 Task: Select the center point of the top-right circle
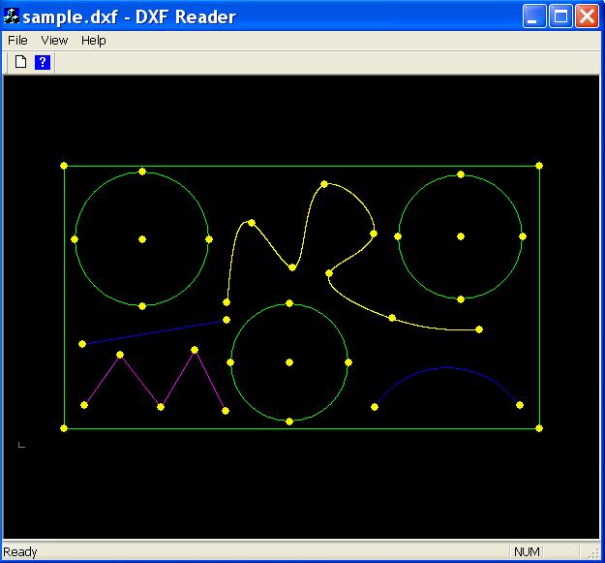tap(461, 236)
